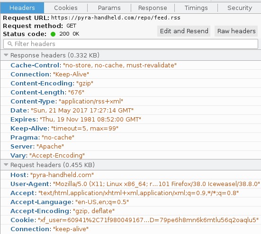Click the Raw headers button

click(x=236, y=31)
